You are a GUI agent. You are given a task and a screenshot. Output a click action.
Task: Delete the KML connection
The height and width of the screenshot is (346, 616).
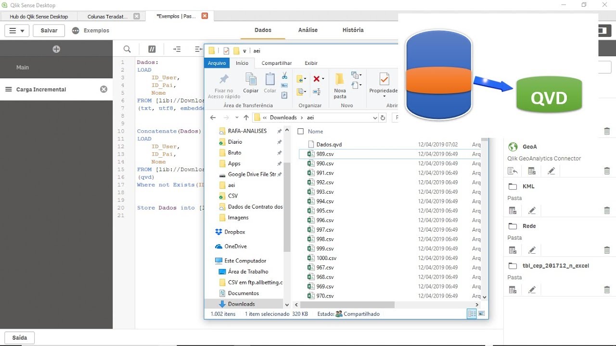click(x=607, y=210)
